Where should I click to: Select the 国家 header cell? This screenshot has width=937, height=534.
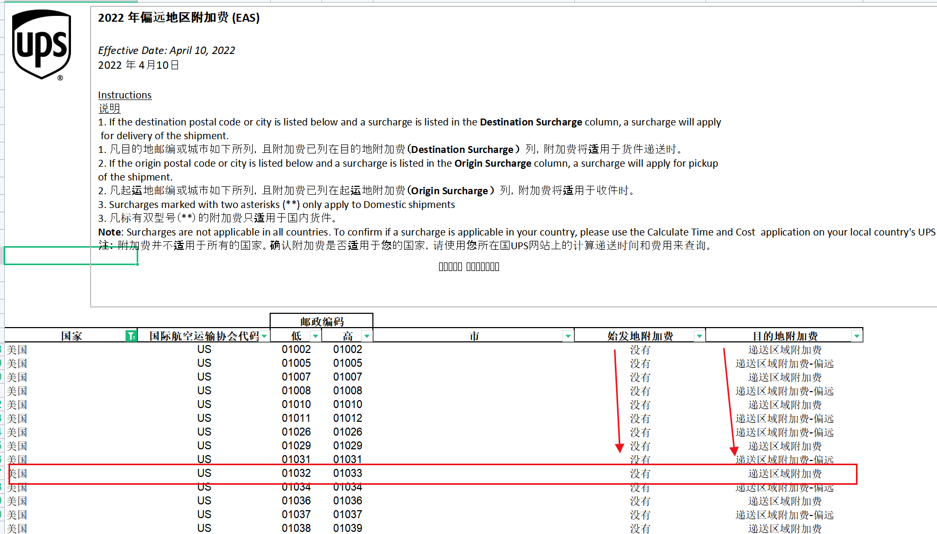click(71, 336)
